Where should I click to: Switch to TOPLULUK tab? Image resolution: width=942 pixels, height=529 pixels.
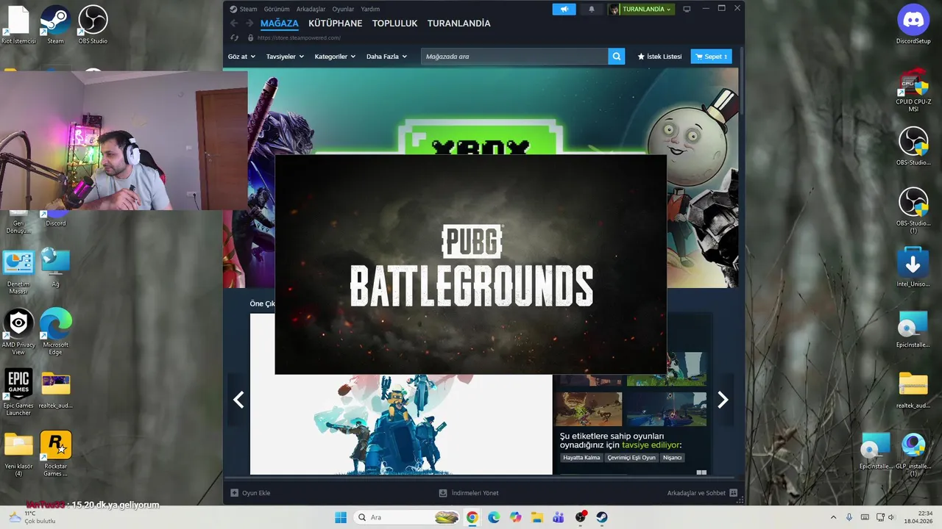[394, 24]
